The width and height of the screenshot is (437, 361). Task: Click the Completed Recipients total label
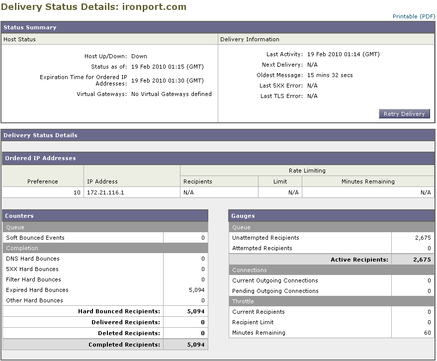pos(124,345)
